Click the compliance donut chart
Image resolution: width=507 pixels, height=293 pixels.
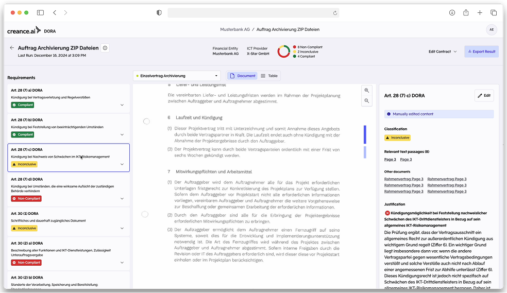(x=283, y=51)
